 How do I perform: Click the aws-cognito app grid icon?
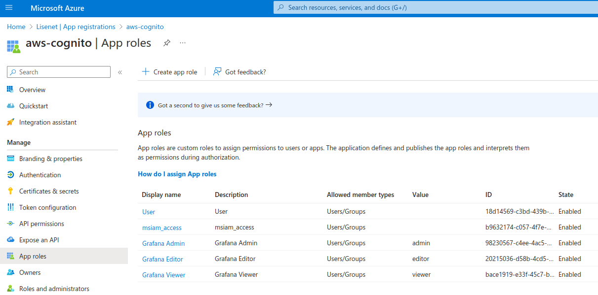(x=13, y=46)
